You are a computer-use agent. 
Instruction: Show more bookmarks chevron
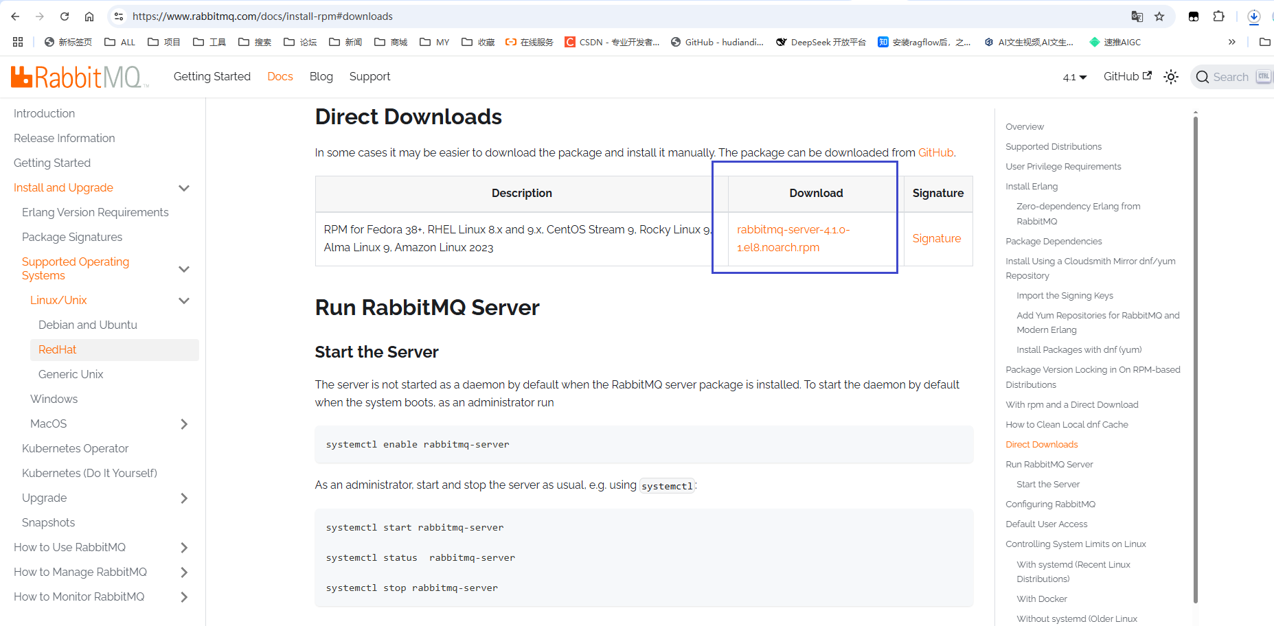coord(1232,42)
